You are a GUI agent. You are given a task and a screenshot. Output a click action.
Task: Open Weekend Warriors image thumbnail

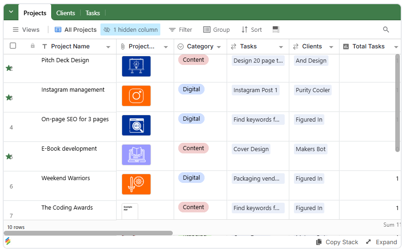tap(136, 184)
